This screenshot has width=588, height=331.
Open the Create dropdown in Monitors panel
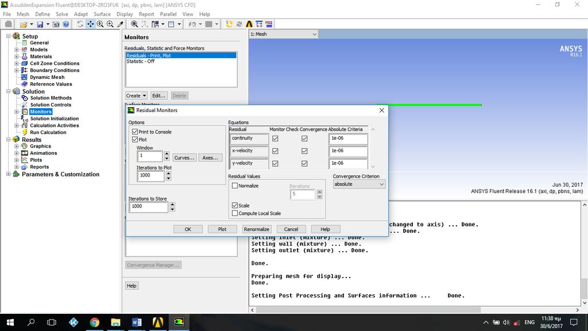[136, 96]
